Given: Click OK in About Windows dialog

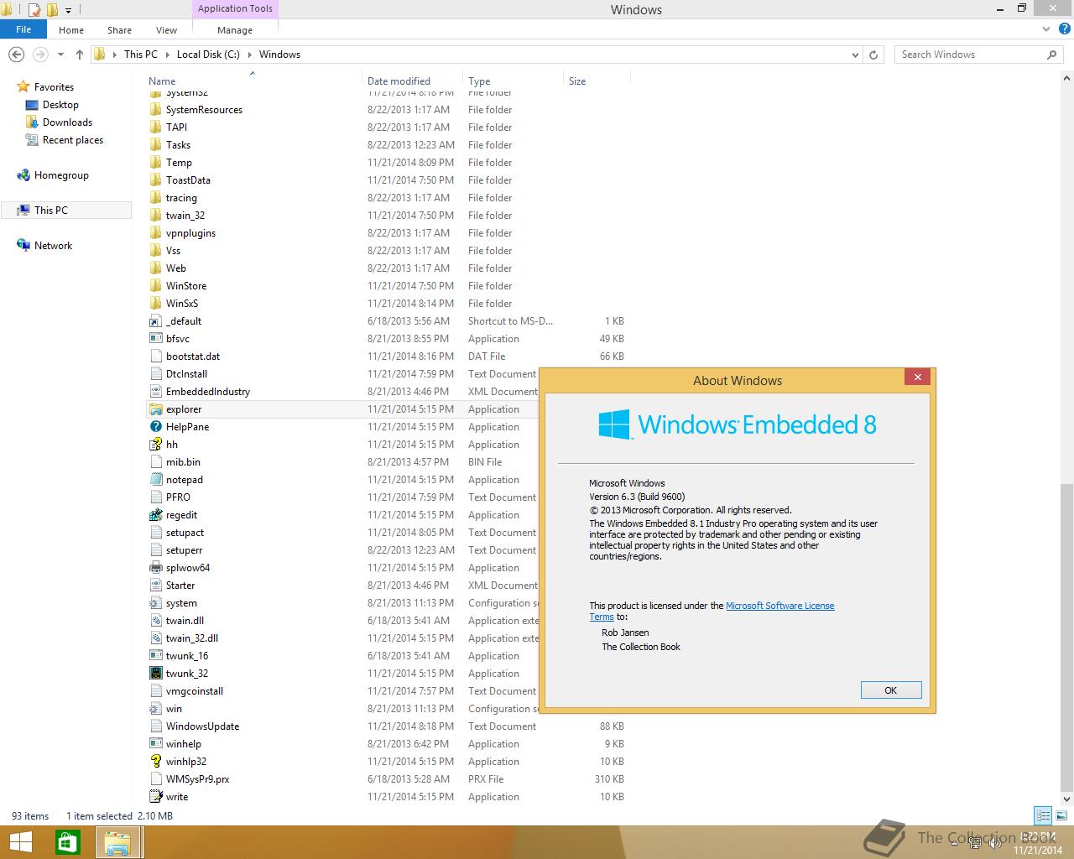Looking at the screenshot, I should click(891, 690).
